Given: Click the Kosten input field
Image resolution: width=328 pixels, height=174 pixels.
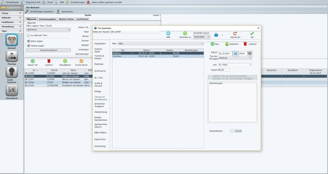Looking at the screenshot, I should click(x=224, y=70).
